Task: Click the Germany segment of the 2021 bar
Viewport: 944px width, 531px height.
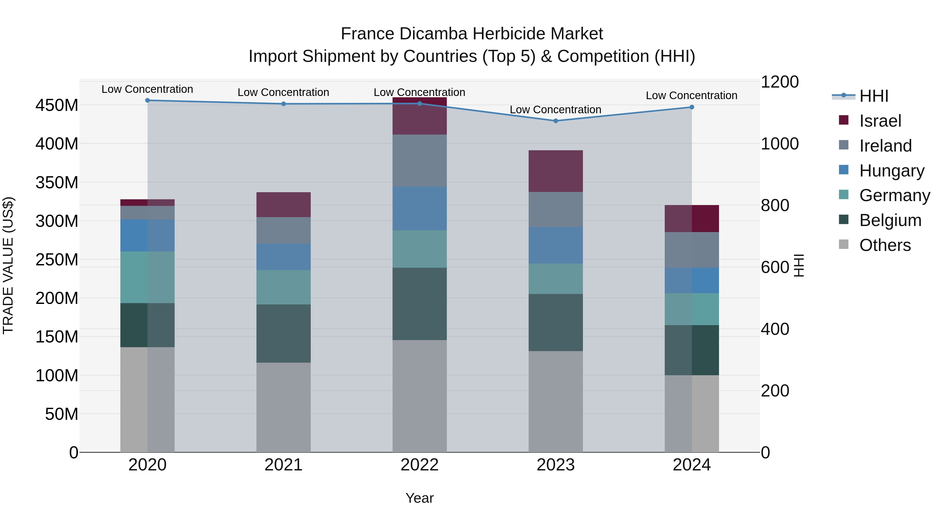Action: pos(284,288)
